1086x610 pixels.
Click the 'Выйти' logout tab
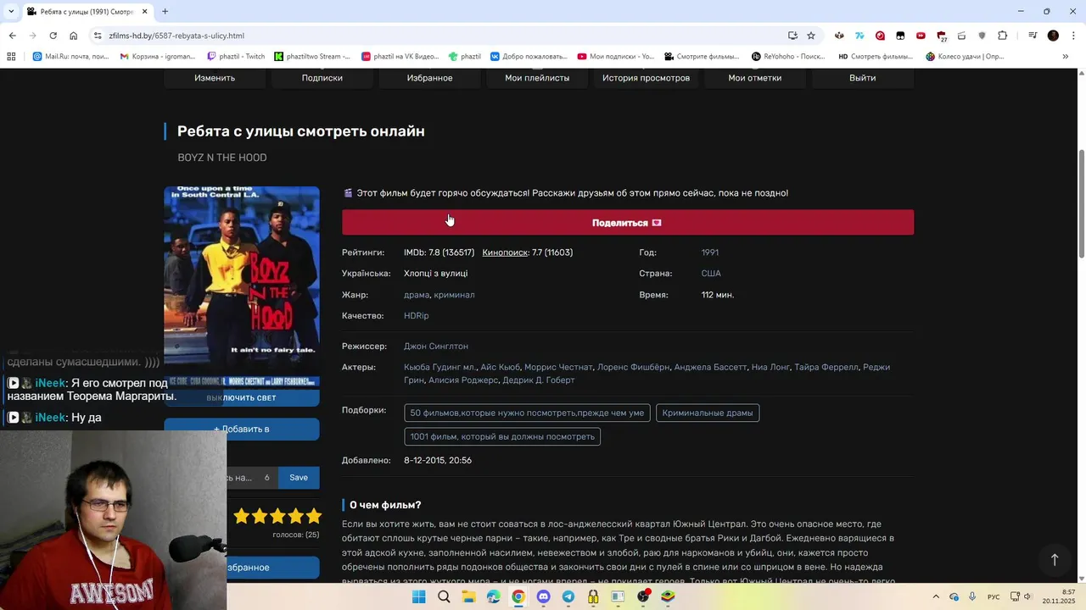[863, 78]
